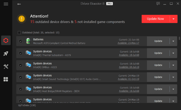Viewport: 181px width, 110px height.
Task: Click the SMBus A323 device icon
Action: pos(28,65)
